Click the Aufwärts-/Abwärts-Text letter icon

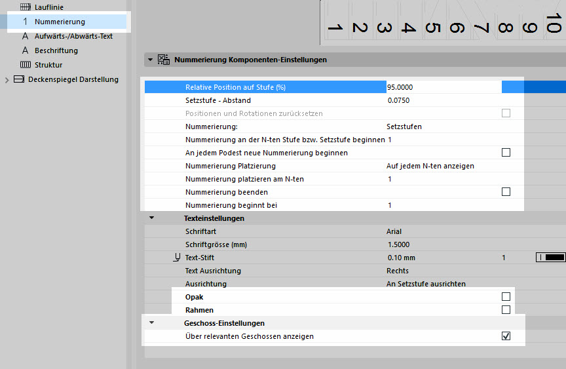point(25,36)
